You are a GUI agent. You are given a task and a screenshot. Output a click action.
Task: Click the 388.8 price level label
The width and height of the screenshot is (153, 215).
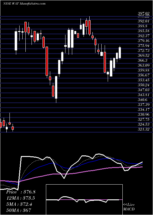pos(142,26)
